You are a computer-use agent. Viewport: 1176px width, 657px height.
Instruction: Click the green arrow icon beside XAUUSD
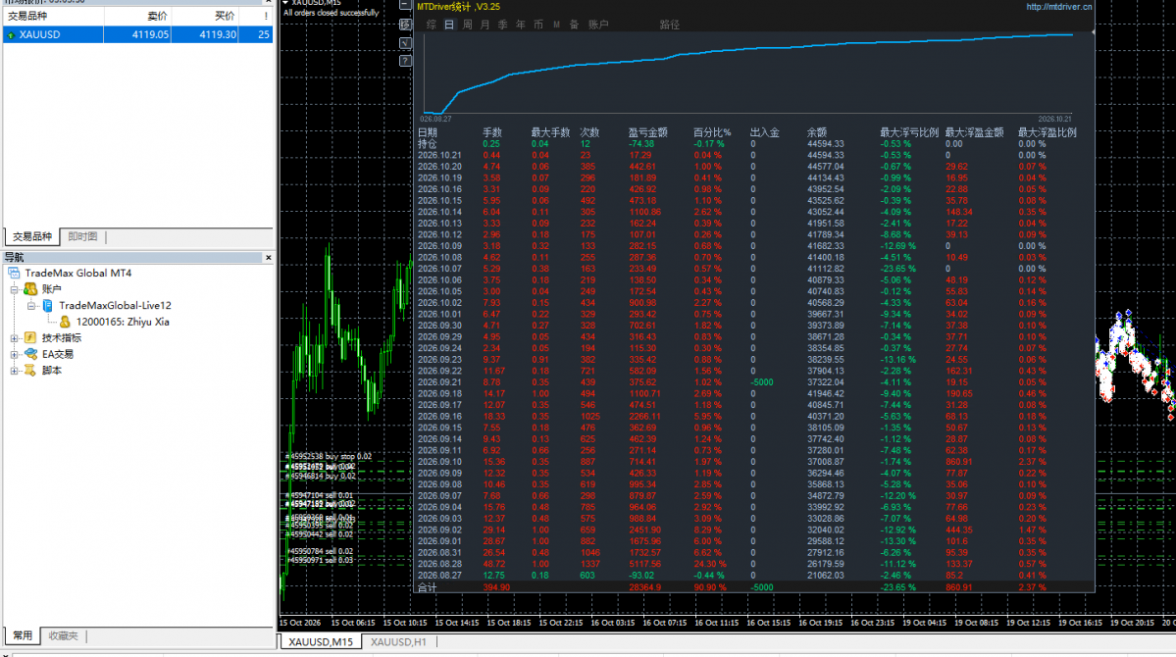click(x=11, y=34)
